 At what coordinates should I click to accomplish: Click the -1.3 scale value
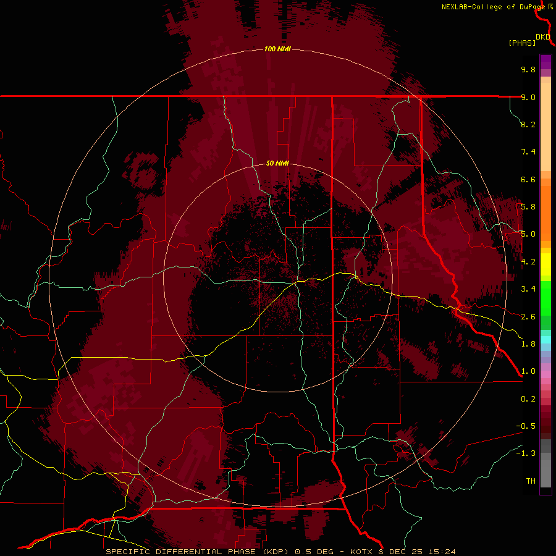(526, 453)
